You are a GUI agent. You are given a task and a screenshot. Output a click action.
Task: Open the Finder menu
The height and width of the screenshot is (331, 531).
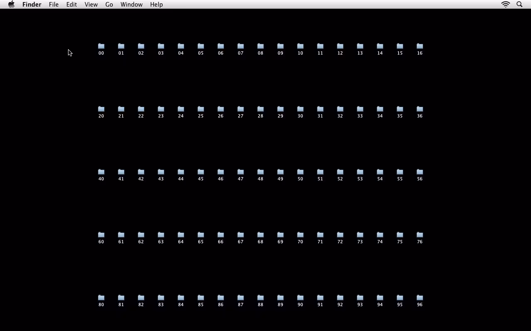[x=32, y=5]
